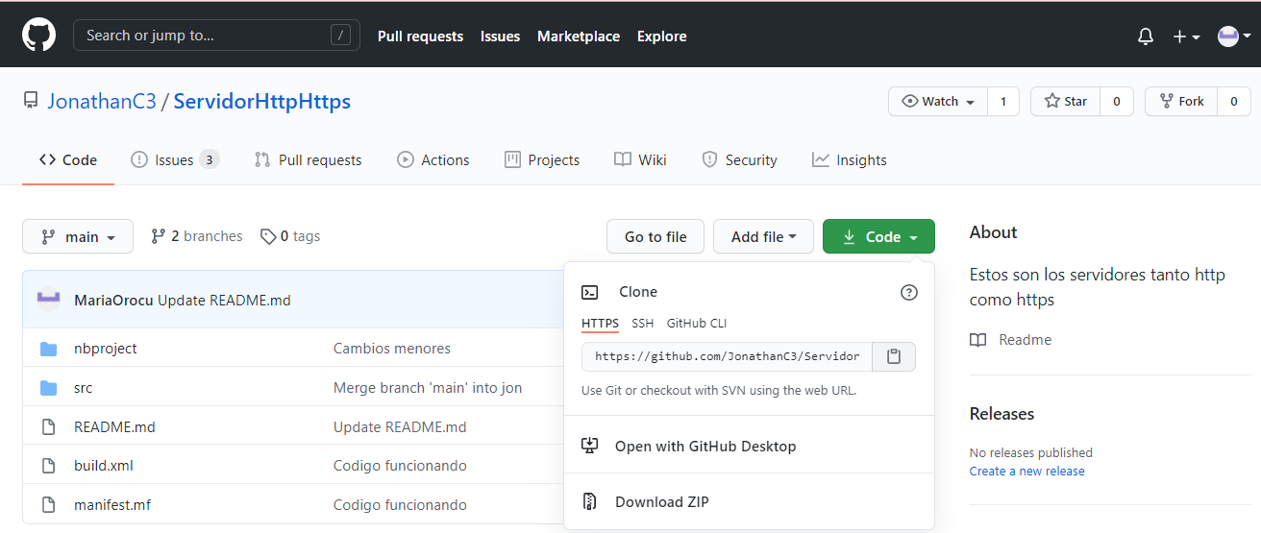The image size is (1261, 533).
Task: Select the Code tab
Action: tap(68, 160)
